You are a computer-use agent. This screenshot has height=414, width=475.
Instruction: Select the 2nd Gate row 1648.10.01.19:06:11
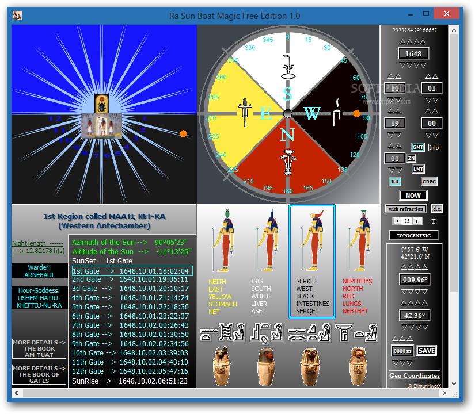[130, 279]
